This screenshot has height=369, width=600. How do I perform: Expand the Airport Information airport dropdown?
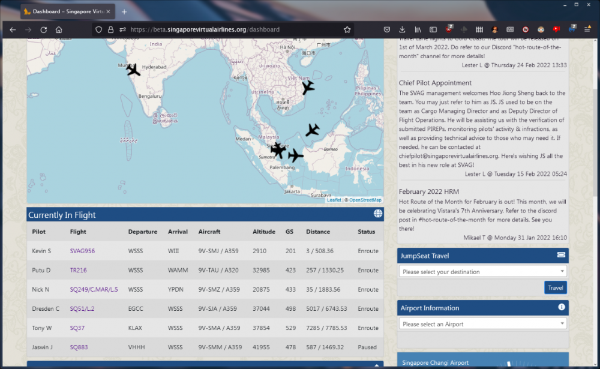(x=482, y=324)
